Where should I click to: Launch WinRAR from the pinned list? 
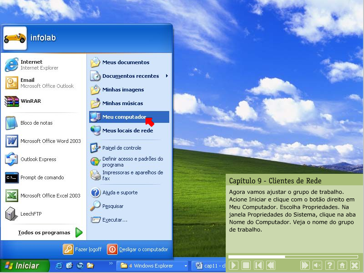(30, 101)
